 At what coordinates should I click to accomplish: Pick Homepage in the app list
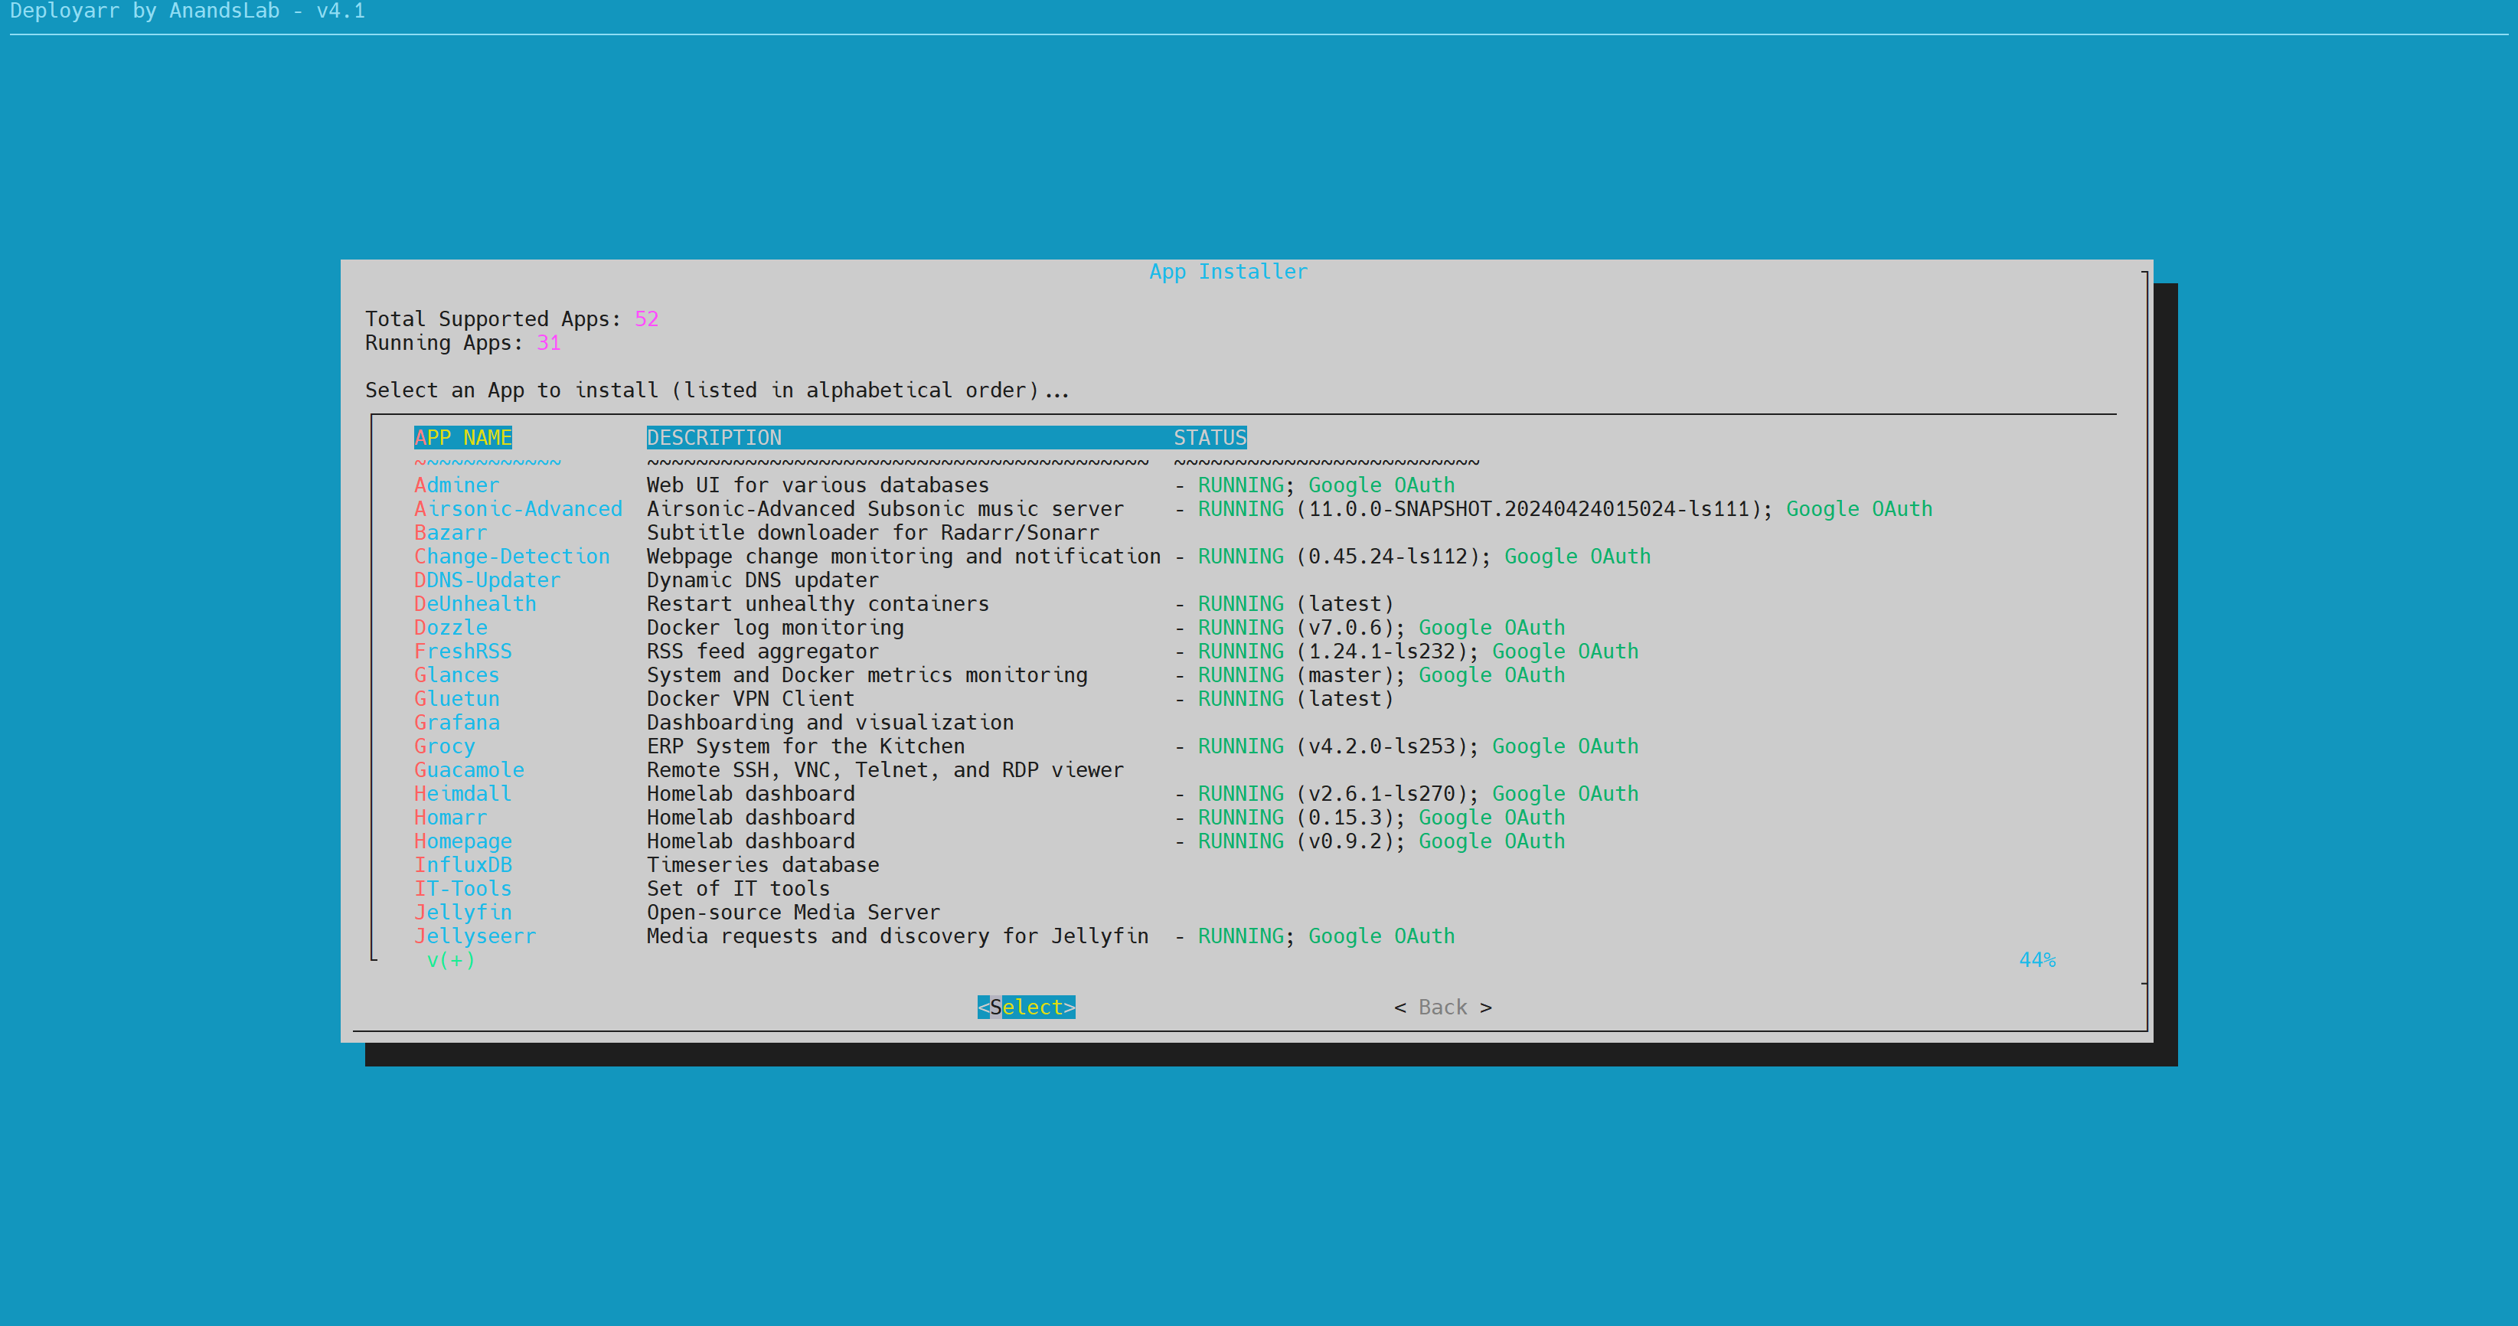462,841
